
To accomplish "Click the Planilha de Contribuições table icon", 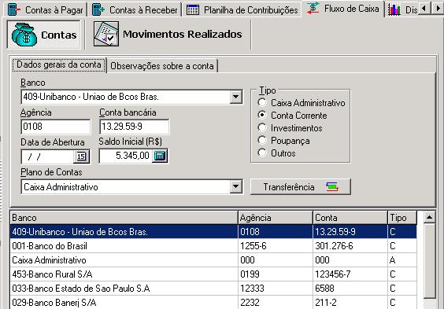I will coord(193,10).
